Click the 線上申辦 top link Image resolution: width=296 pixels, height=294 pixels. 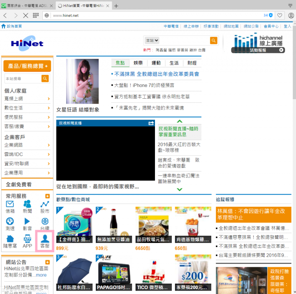tap(191, 26)
